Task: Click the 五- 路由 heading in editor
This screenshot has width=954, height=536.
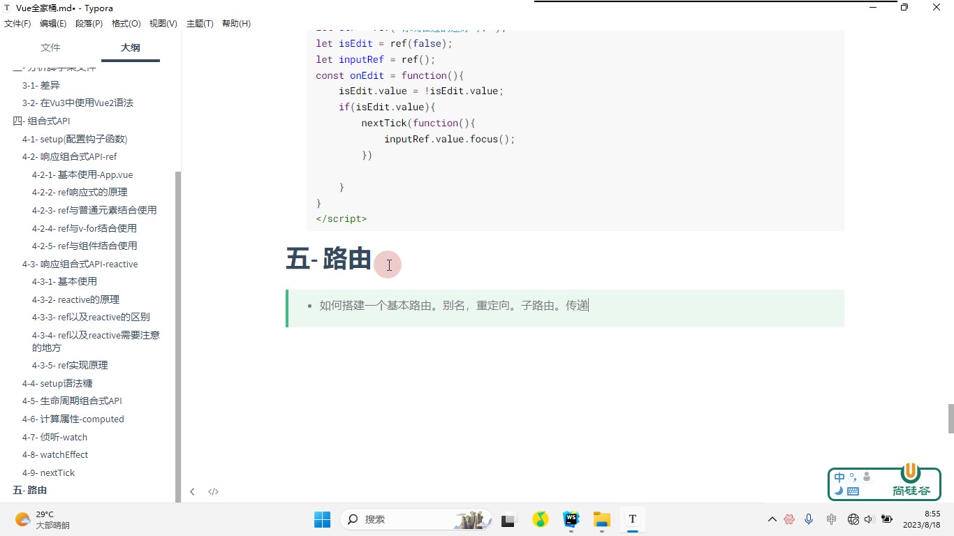Action: [328, 259]
